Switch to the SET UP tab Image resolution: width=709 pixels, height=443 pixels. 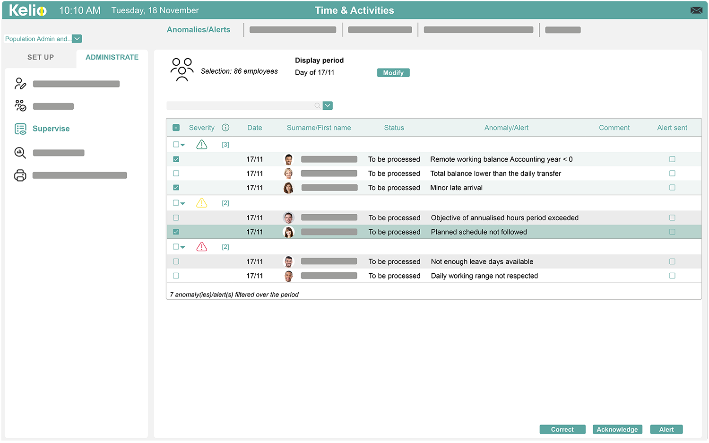[40, 57]
